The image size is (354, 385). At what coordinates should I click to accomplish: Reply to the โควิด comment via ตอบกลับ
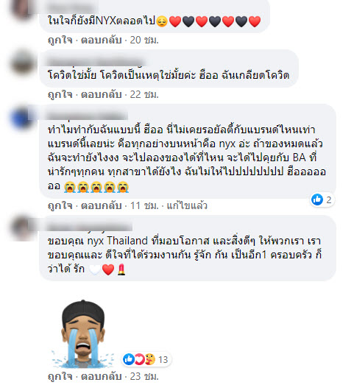102,94
